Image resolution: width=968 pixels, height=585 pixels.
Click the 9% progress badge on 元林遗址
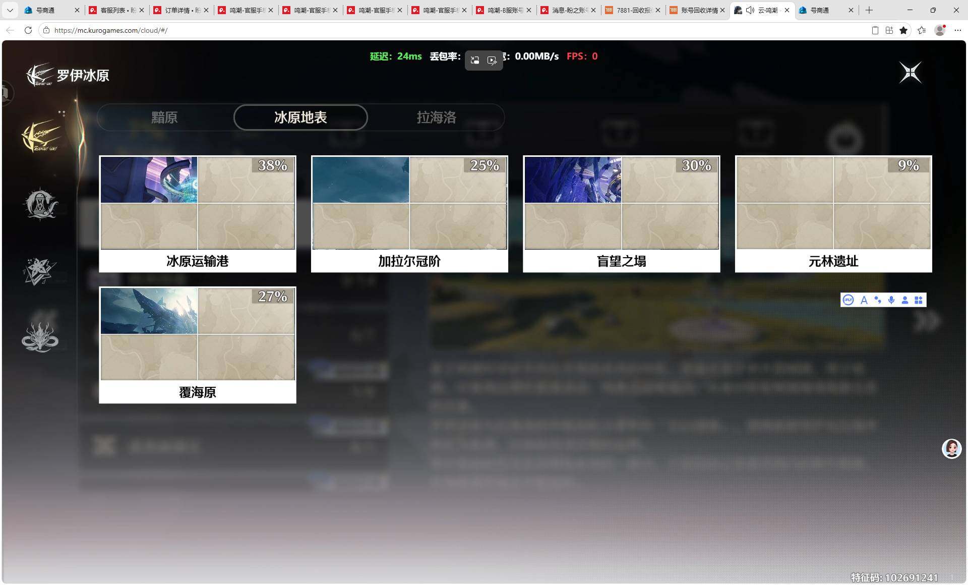tap(909, 165)
